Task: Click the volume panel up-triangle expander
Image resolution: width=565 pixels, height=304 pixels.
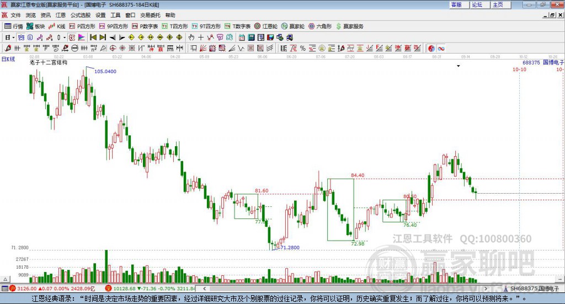Action: pos(5,280)
